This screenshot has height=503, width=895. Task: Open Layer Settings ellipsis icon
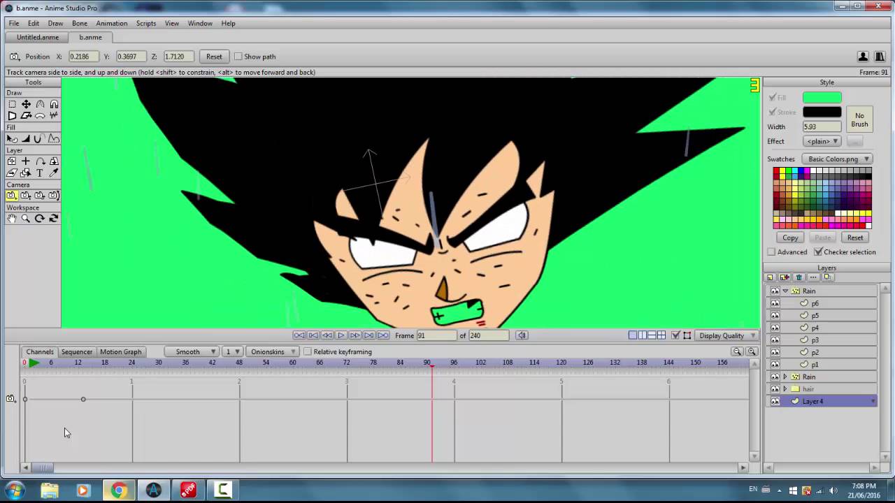[x=813, y=277]
